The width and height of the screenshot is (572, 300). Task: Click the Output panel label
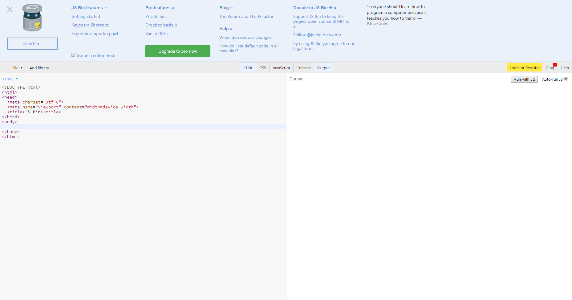coord(296,79)
